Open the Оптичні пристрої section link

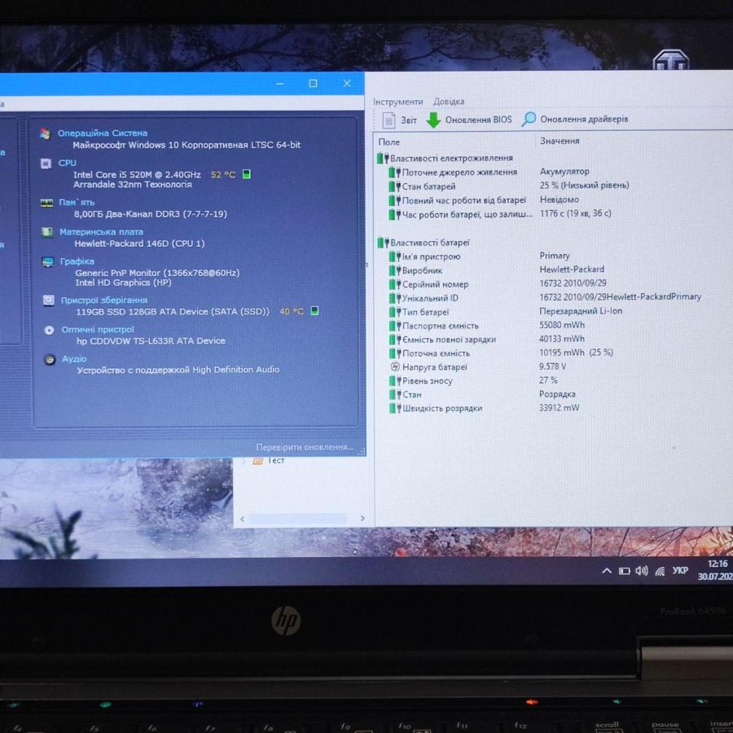click(98, 330)
